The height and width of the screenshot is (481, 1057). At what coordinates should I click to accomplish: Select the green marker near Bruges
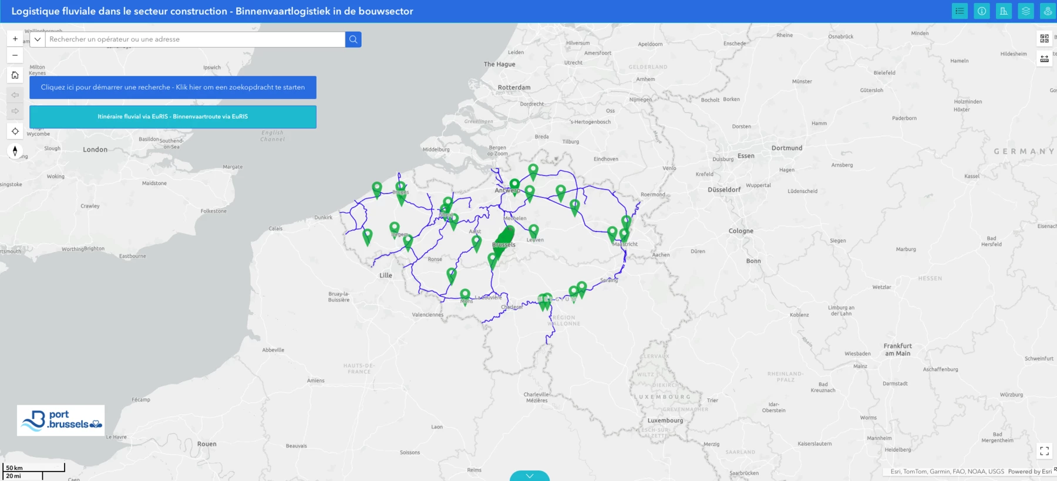coord(400,189)
